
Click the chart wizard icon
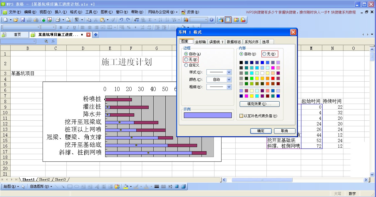pyautogui.click(x=186, y=20)
